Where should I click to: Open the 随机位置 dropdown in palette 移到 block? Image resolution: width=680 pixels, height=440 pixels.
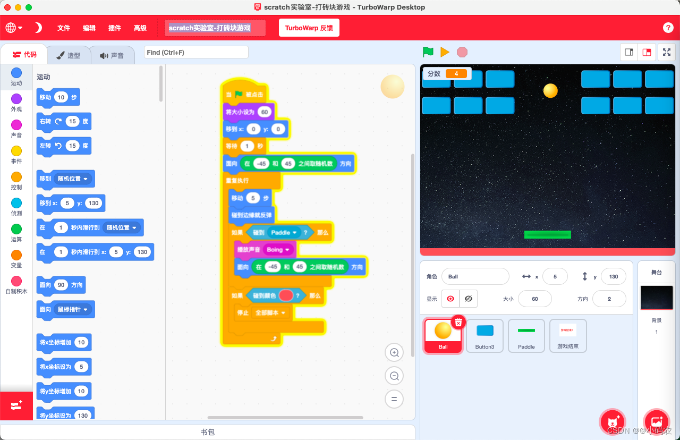click(73, 179)
